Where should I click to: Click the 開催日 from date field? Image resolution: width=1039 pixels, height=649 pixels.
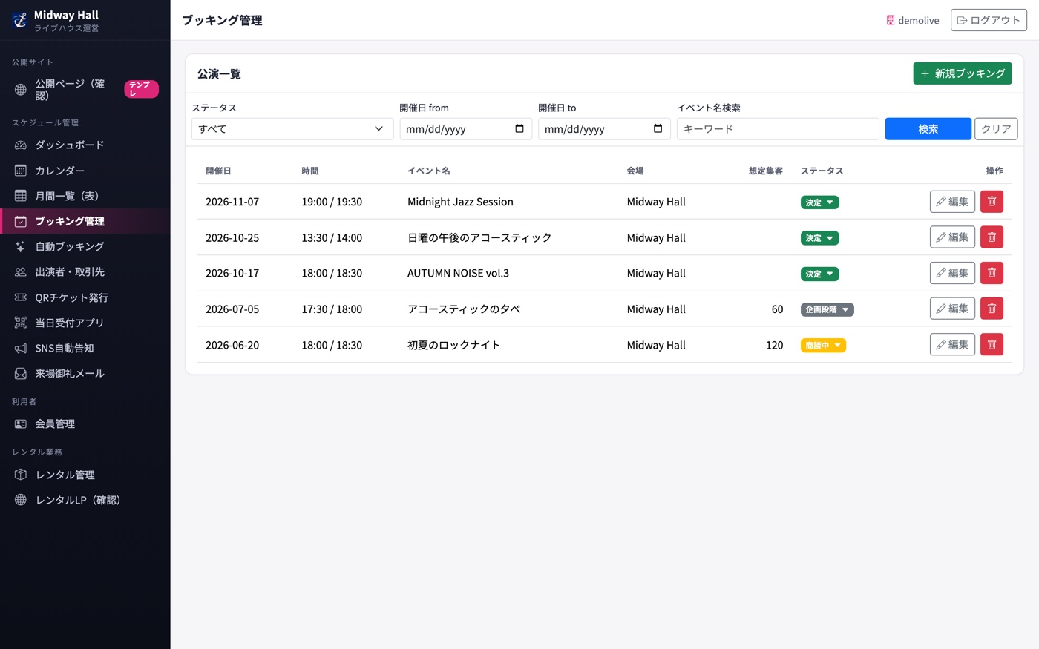465,128
